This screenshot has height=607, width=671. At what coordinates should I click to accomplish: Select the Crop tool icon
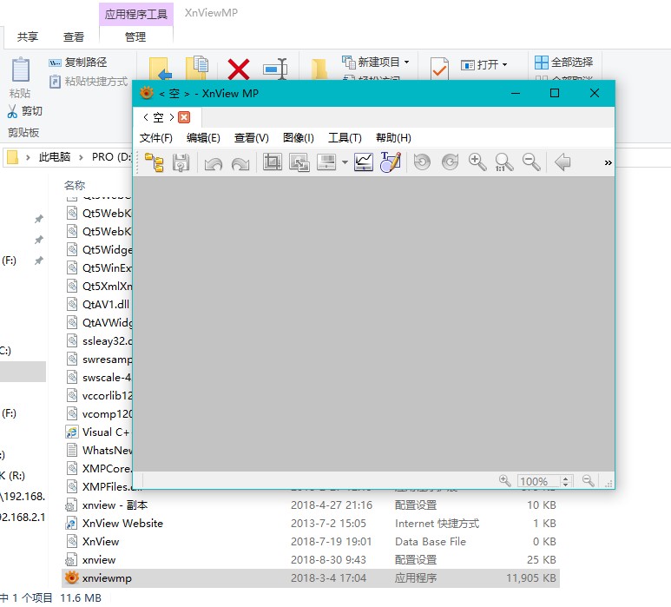point(273,162)
